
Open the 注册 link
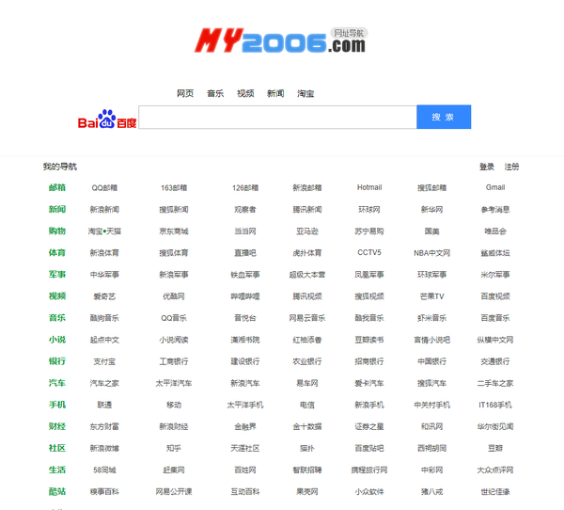click(511, 167)
